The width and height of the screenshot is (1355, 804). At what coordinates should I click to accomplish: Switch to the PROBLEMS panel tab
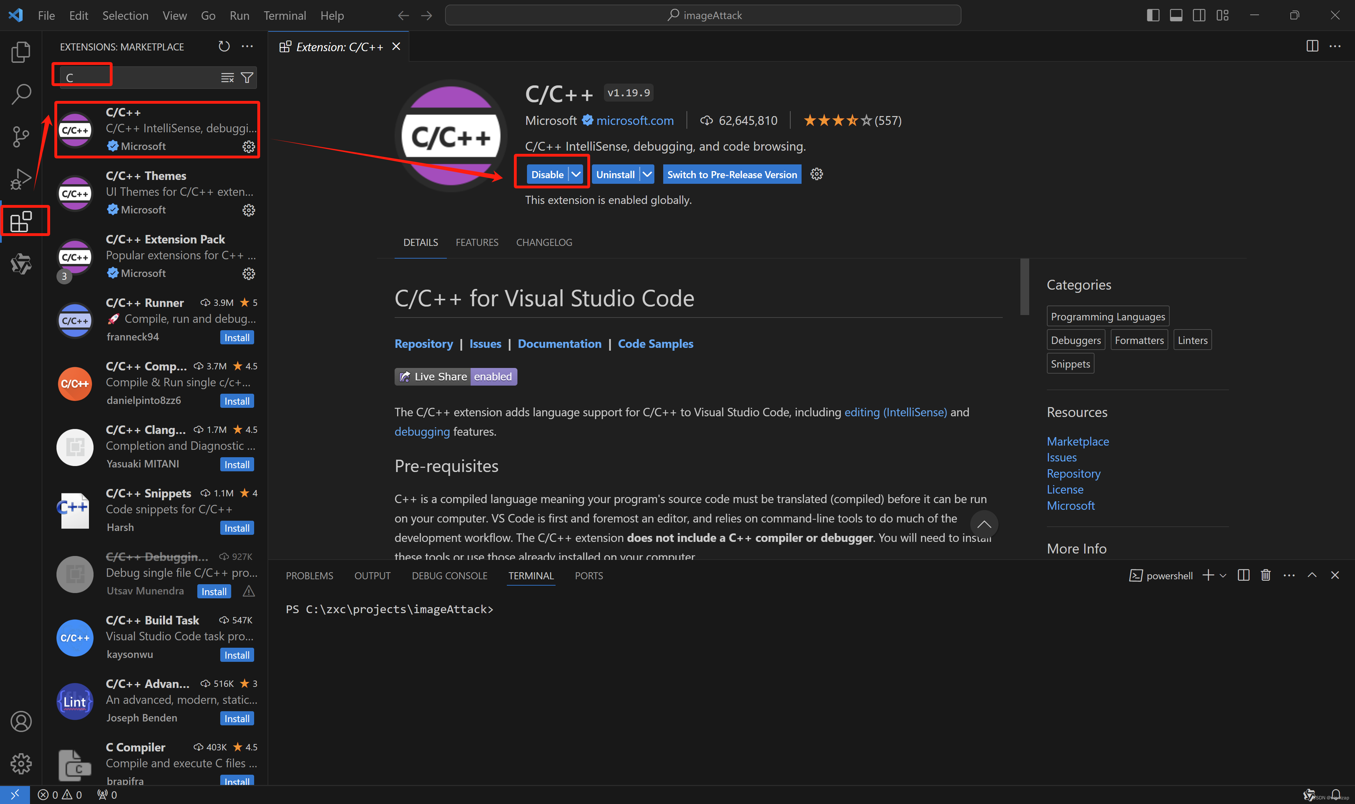coord(310,575)
